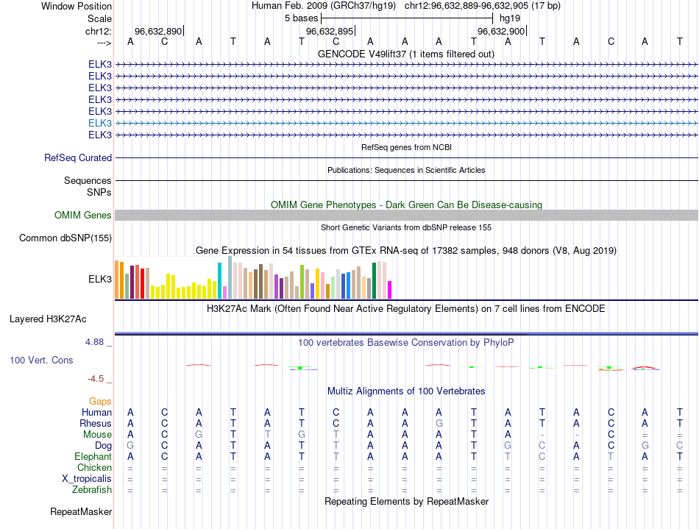Click the Dog species row label
The image size is (699, 529).
(x=103, y=446)
